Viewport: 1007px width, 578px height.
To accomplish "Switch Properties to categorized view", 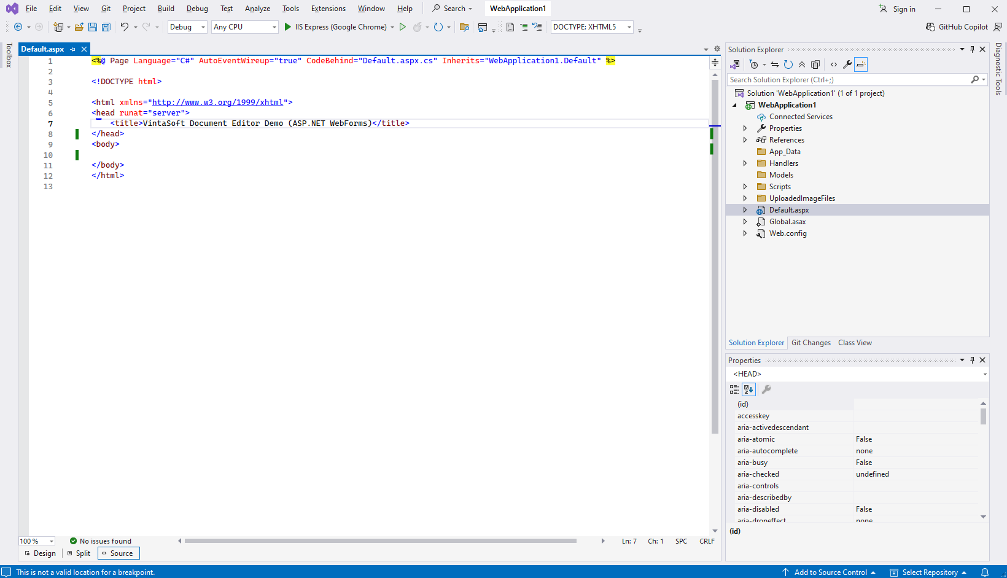I will [x=734, y=389].
